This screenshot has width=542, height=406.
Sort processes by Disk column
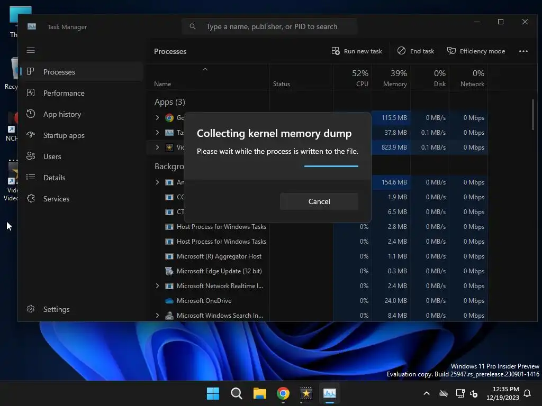(430, 78)
